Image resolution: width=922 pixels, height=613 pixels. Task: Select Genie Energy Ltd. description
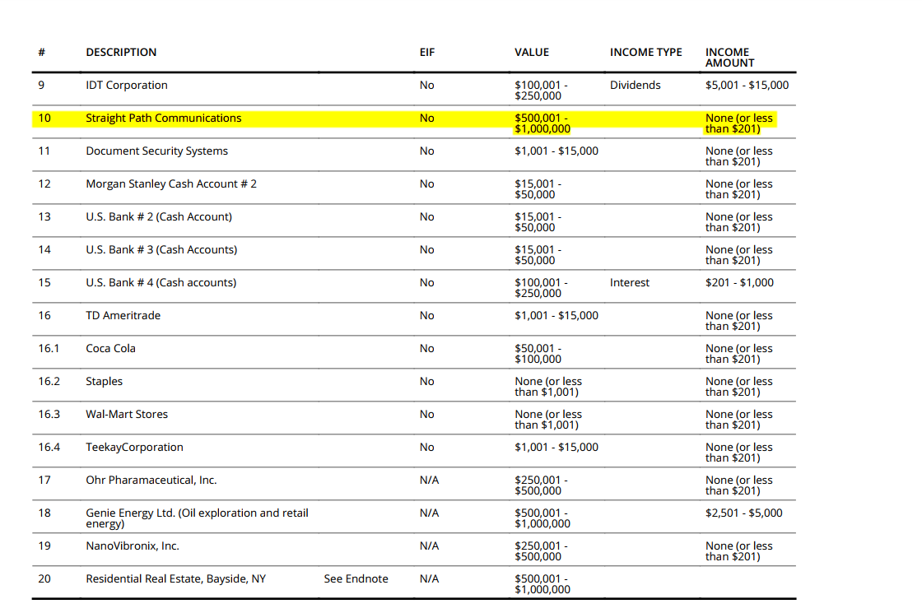[197, 518]
